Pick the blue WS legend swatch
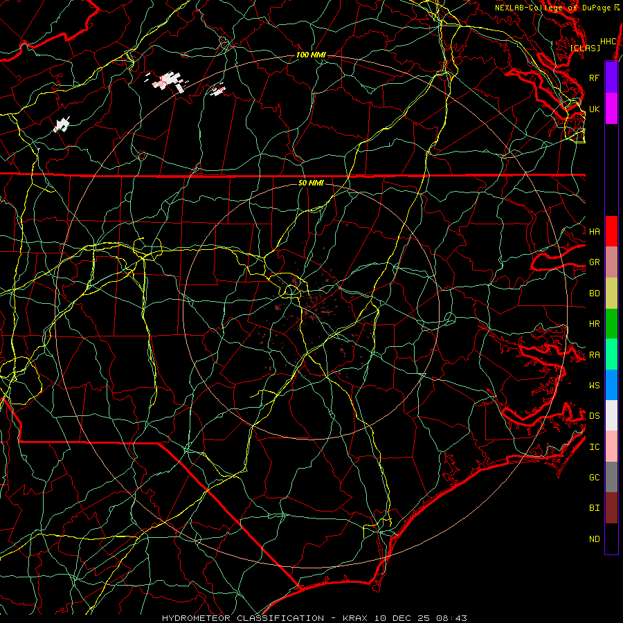Image resolution: width=623 pixels, height=623 pixels. pyautogui.click(x=611, y=385)
